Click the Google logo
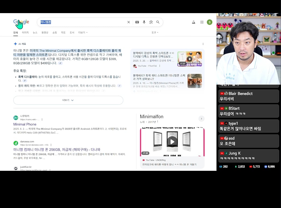281x208 pixels. (21, 22)
